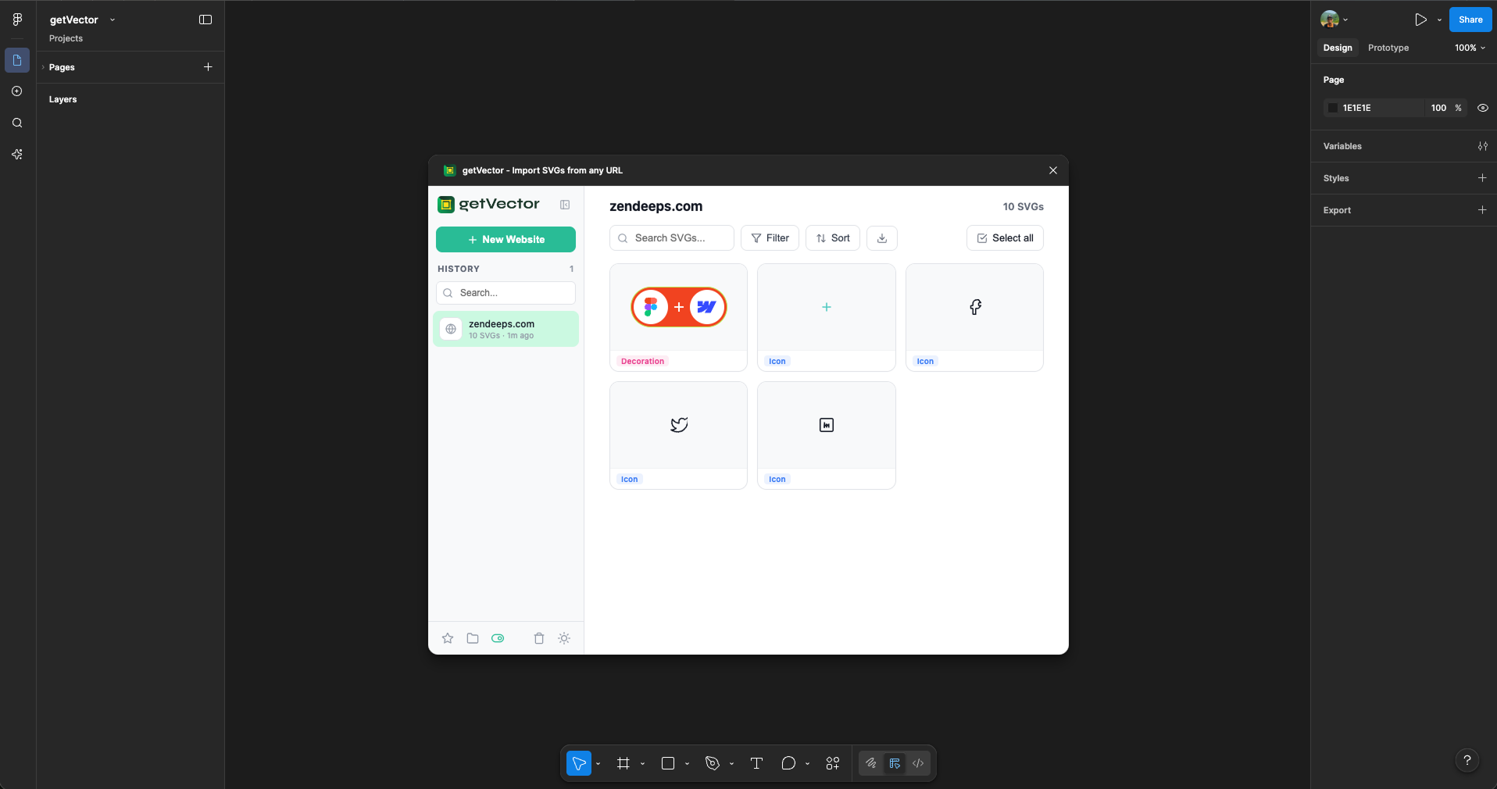1497x789 pixels.
Task: Click the Select all checkbox button
Action: point(1005,238)
